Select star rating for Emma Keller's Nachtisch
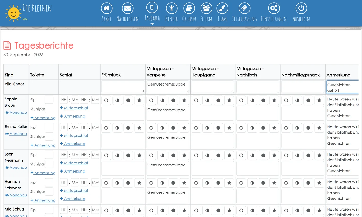Screen dimensions: 362x217 pos(274,128)
